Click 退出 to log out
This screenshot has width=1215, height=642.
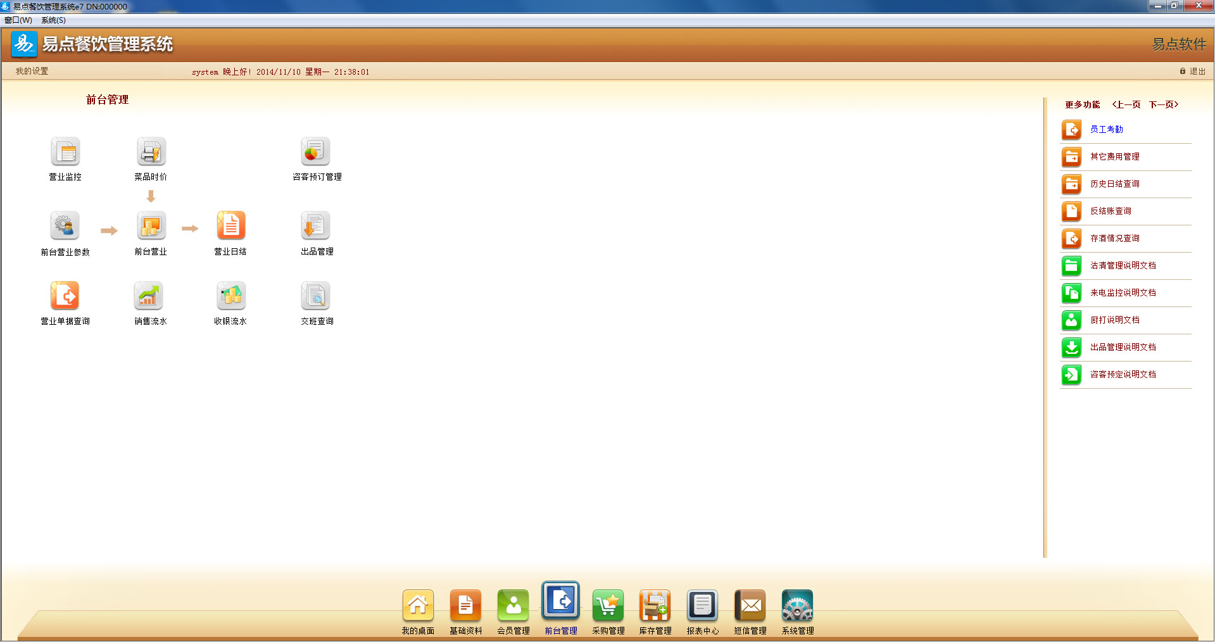point(1197,72)
